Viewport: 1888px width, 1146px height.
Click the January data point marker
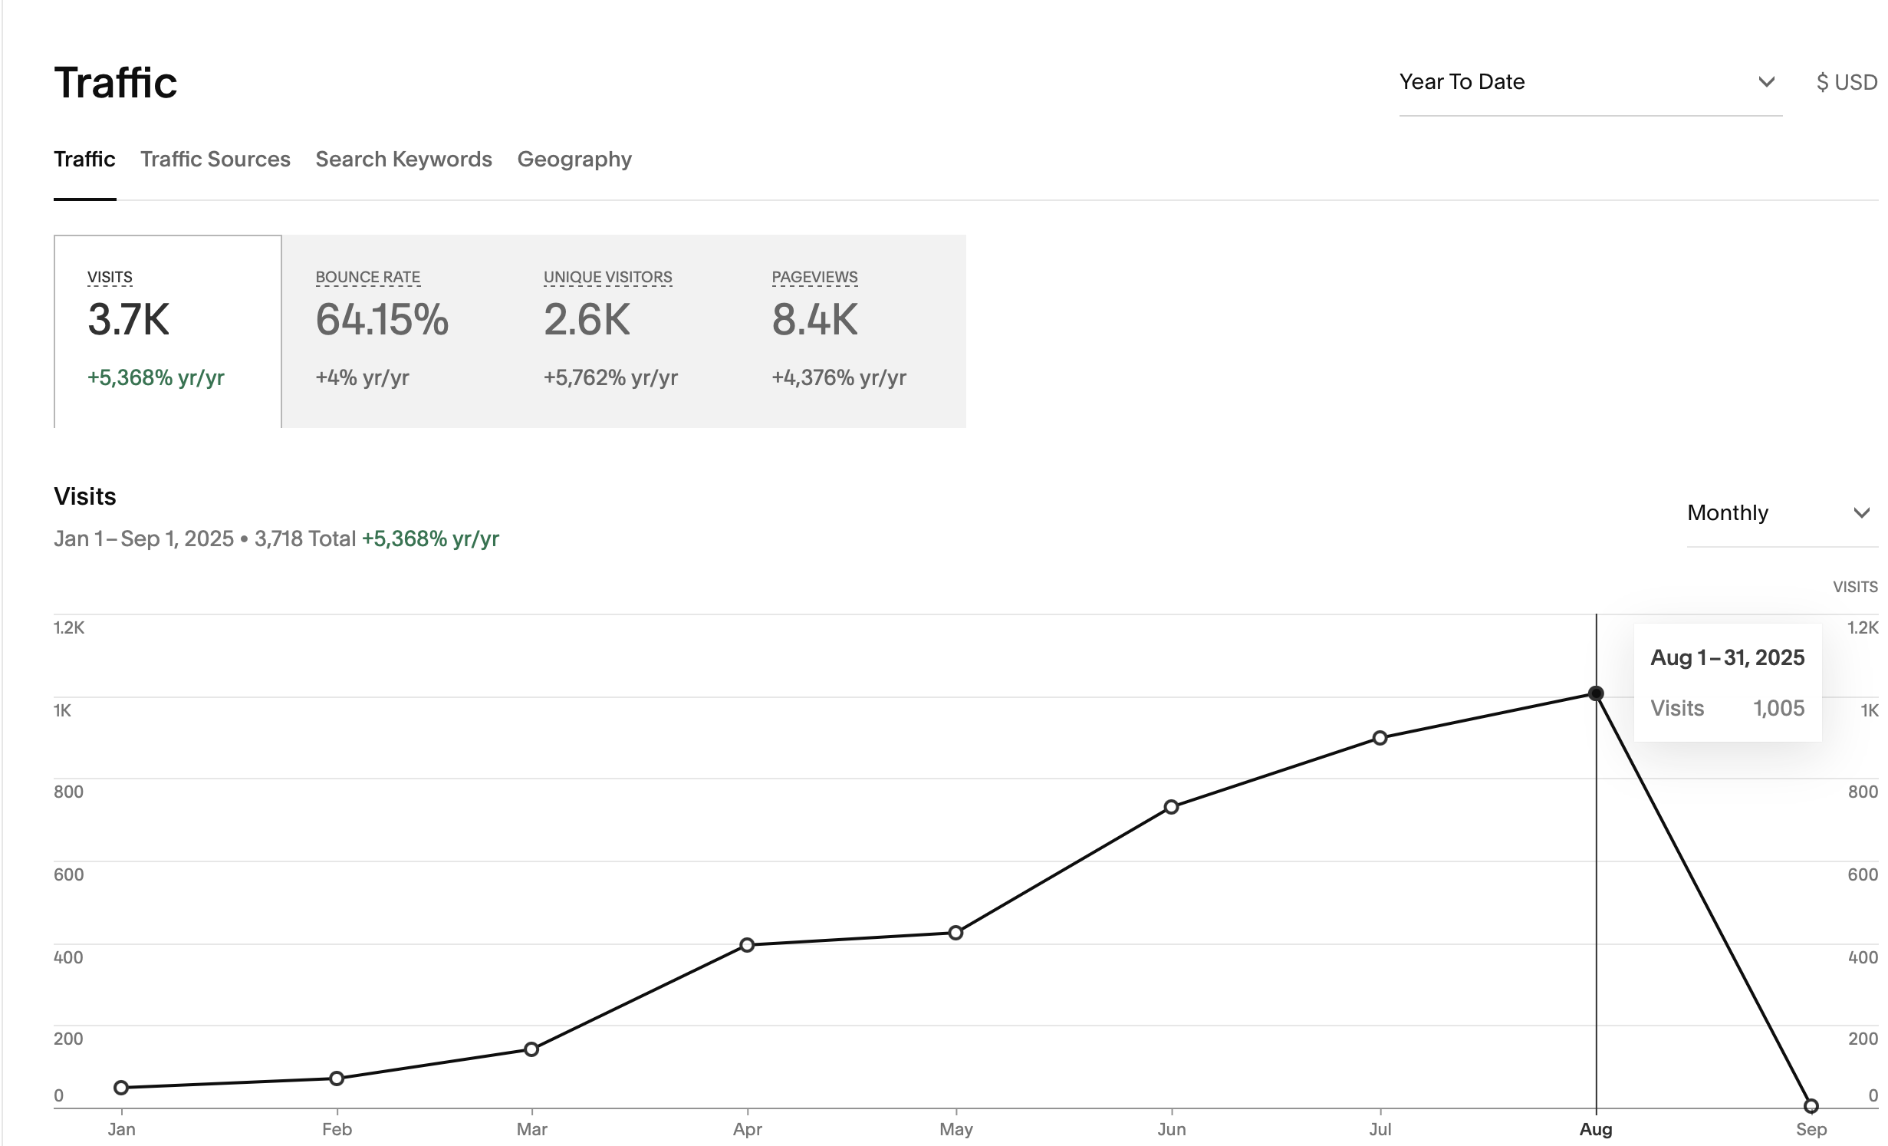point(121,1088)
